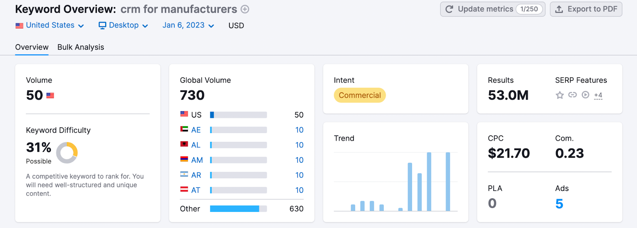Click Export to PDF button
Screen dimensions: 637x228
coord(586,9)
